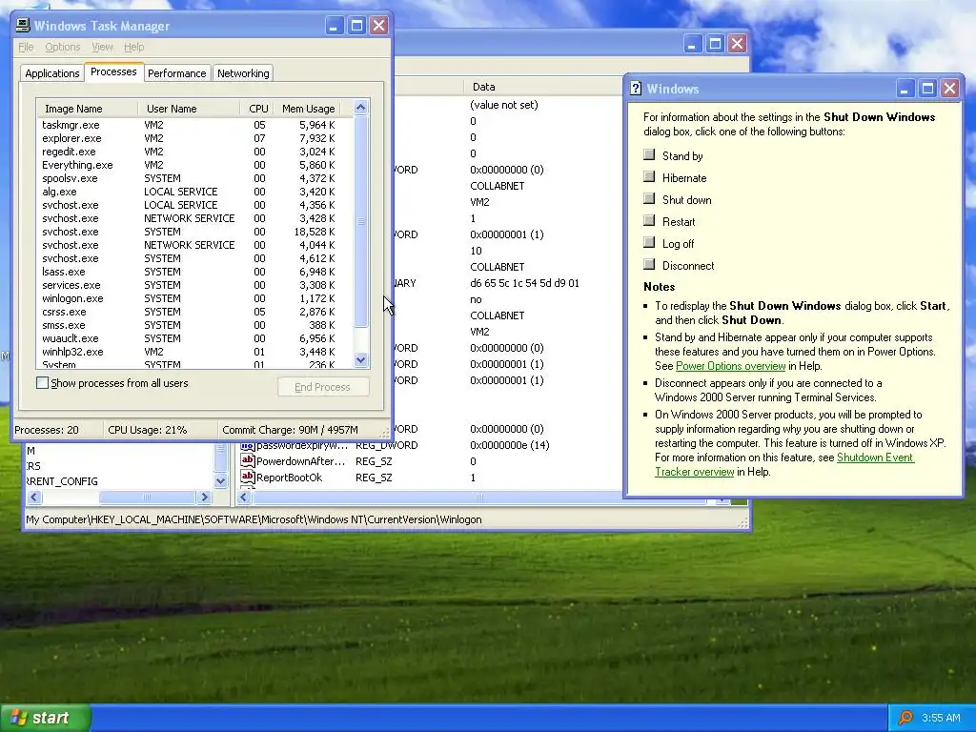The height and width of the screenshot is (732, 976).
Task: Click the process list scroll down arrow
Action: (x=361, y=359)
